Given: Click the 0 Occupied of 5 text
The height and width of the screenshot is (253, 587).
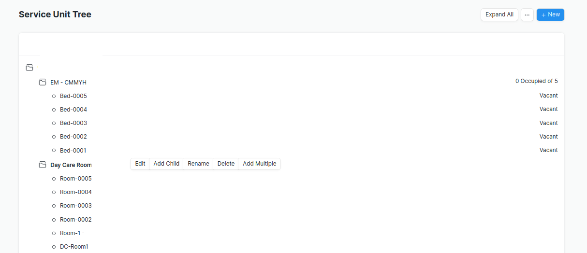Looking at the screenshot, I should 537,81.
